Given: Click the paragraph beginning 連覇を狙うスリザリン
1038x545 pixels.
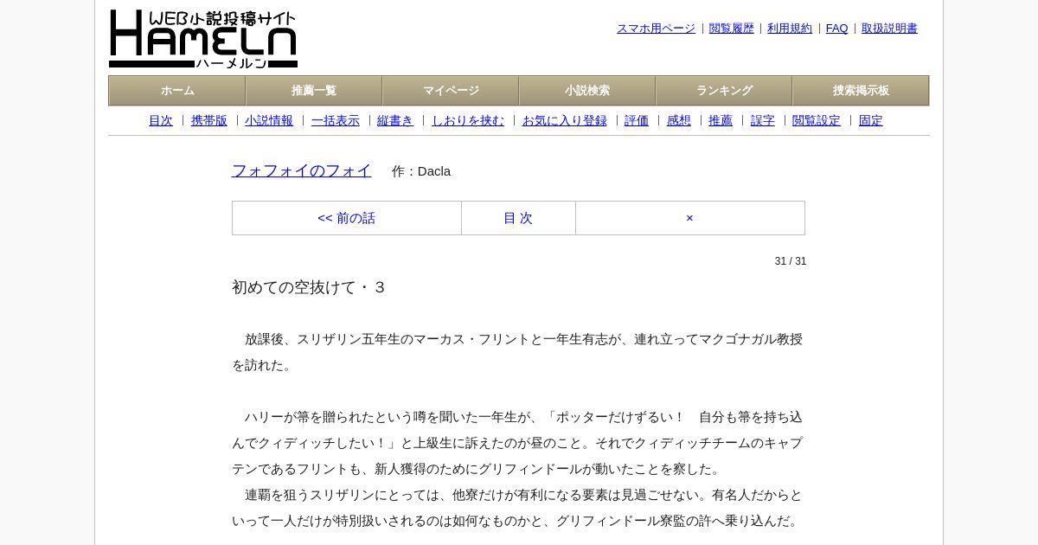Looking at the screenshot, I should tap(517, 508).
